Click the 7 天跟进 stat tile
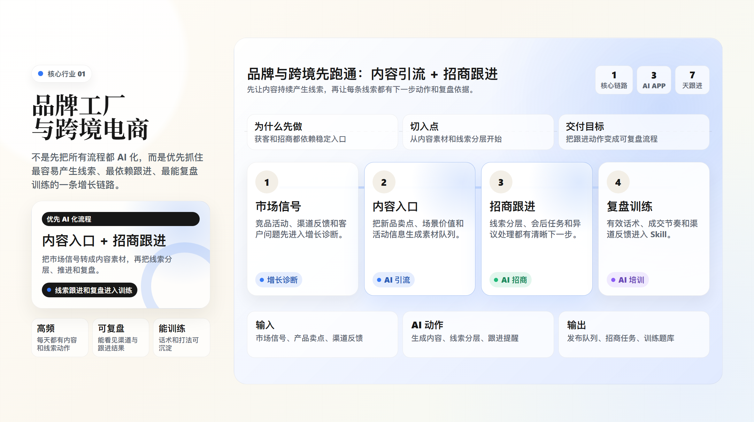The image size is (754, 422). click(692, 80)
